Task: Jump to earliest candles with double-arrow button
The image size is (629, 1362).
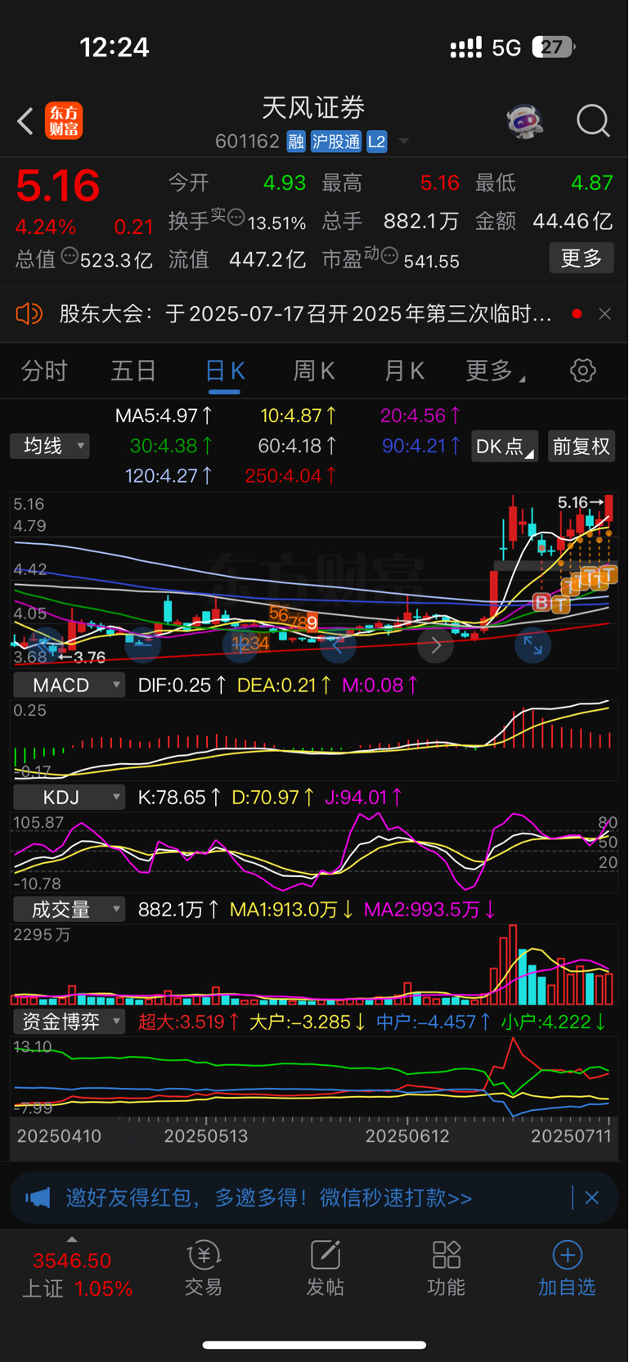Action: (45, 645)
